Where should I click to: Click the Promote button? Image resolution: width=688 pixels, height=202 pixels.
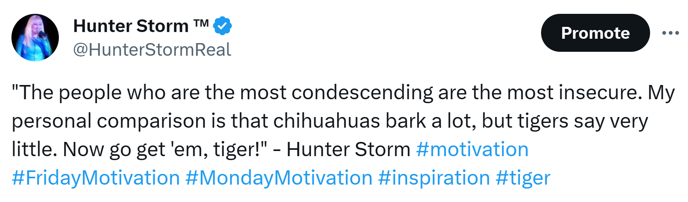click(595, 33)
